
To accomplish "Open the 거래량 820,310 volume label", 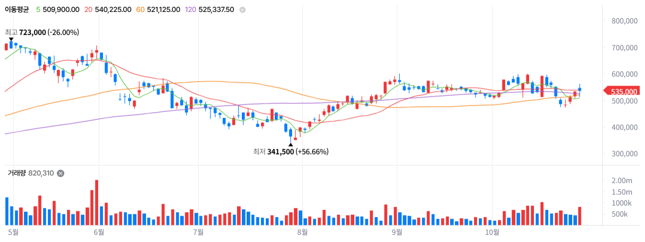I will click(31, 173).
